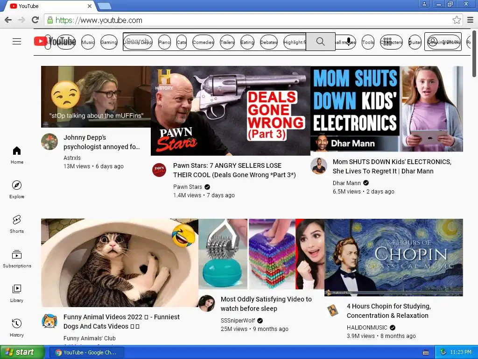Image resolution: width=478 pixels, height=359 pixels.
Task: Open Pawn Stars 7 ANGRY SELLERS title
Action: 234,170
